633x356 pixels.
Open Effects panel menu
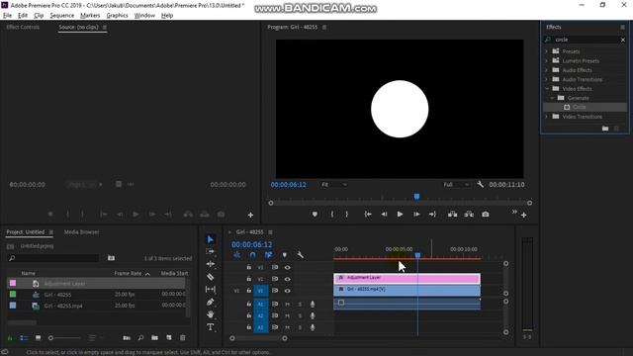point(622,27)
